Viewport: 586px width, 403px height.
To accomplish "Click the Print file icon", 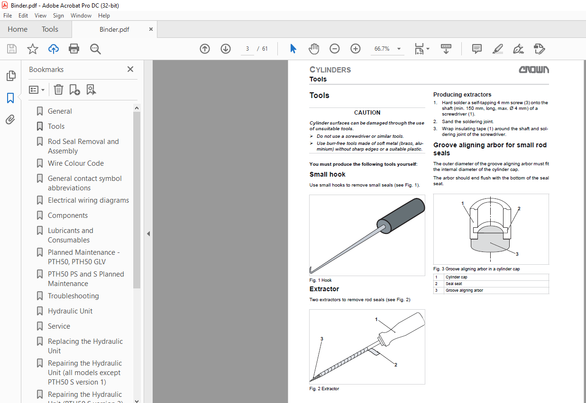I will coord(74,49).
